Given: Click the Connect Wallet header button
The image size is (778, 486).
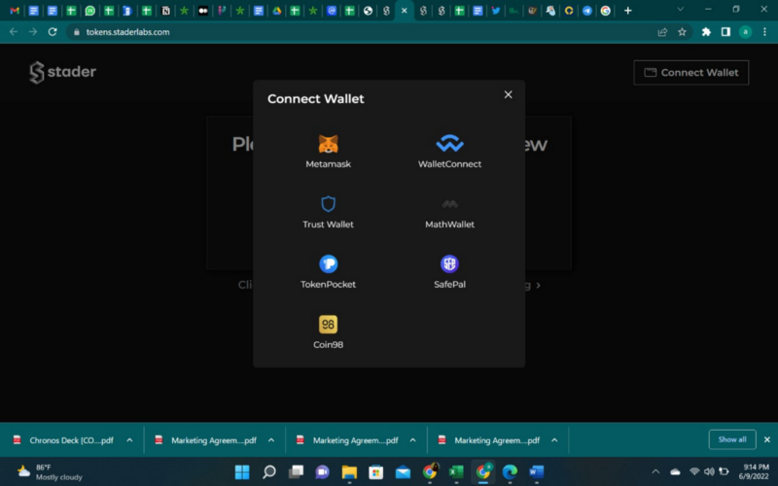Looking at the screenshot, I should (690, 72).
